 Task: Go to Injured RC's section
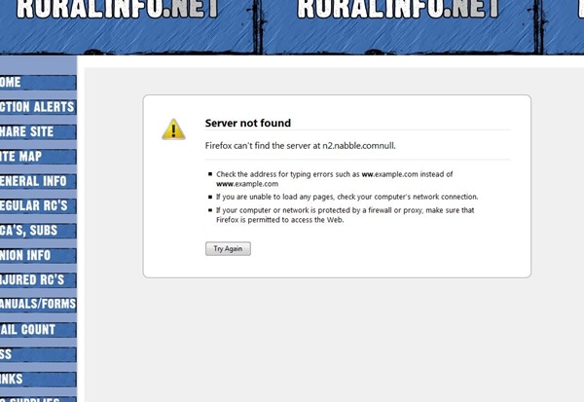(x=35, y=280)
